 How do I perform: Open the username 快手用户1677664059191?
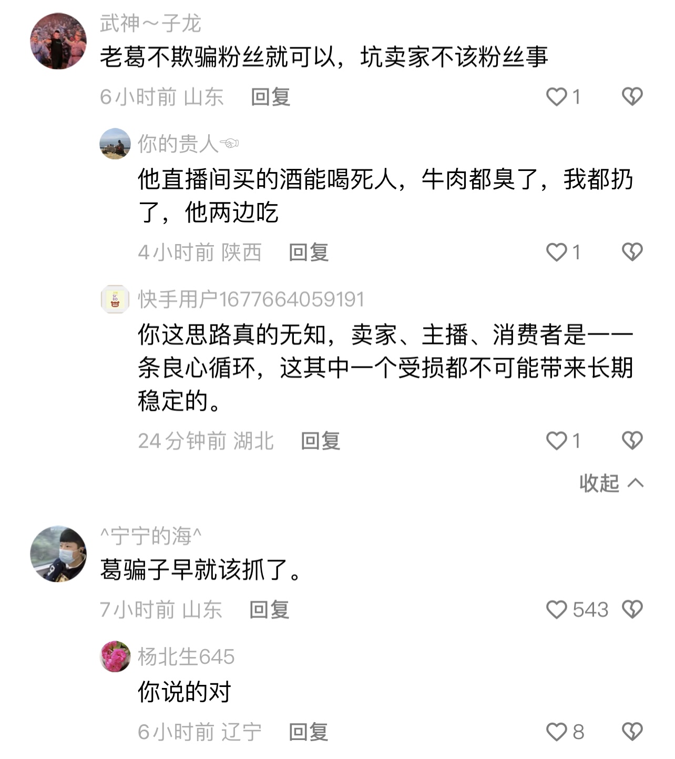point(251,299)
